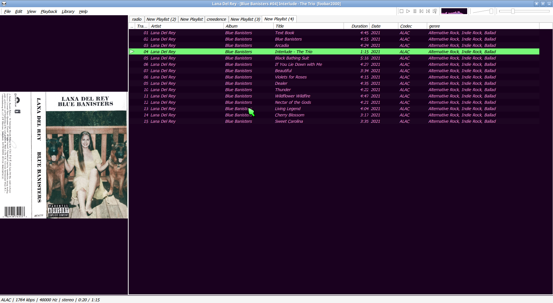The image size is (553, 303).
Task: Switch to New Playlist (3) tab
Action: (x=245, y=19)
